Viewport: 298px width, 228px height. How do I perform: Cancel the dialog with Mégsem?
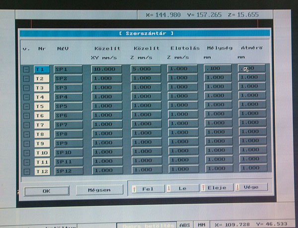coord(100,190)
